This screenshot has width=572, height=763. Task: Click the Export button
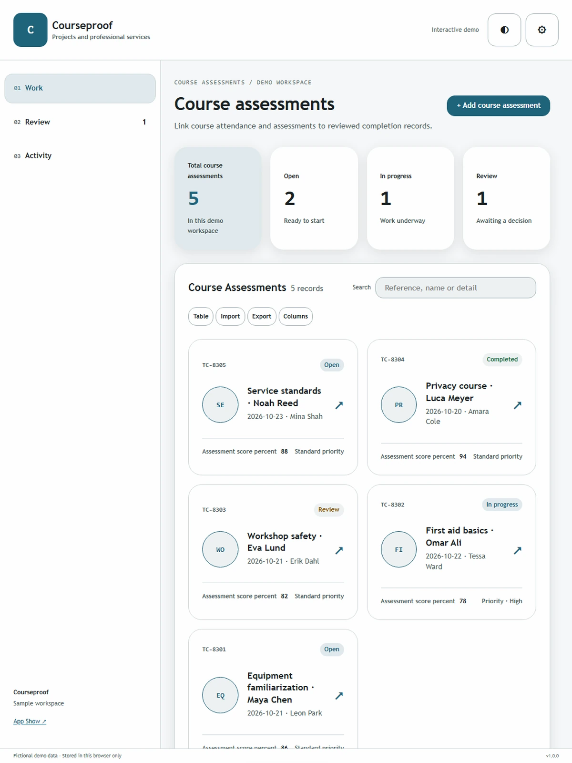pyautogui.click(x=262, y=316)
